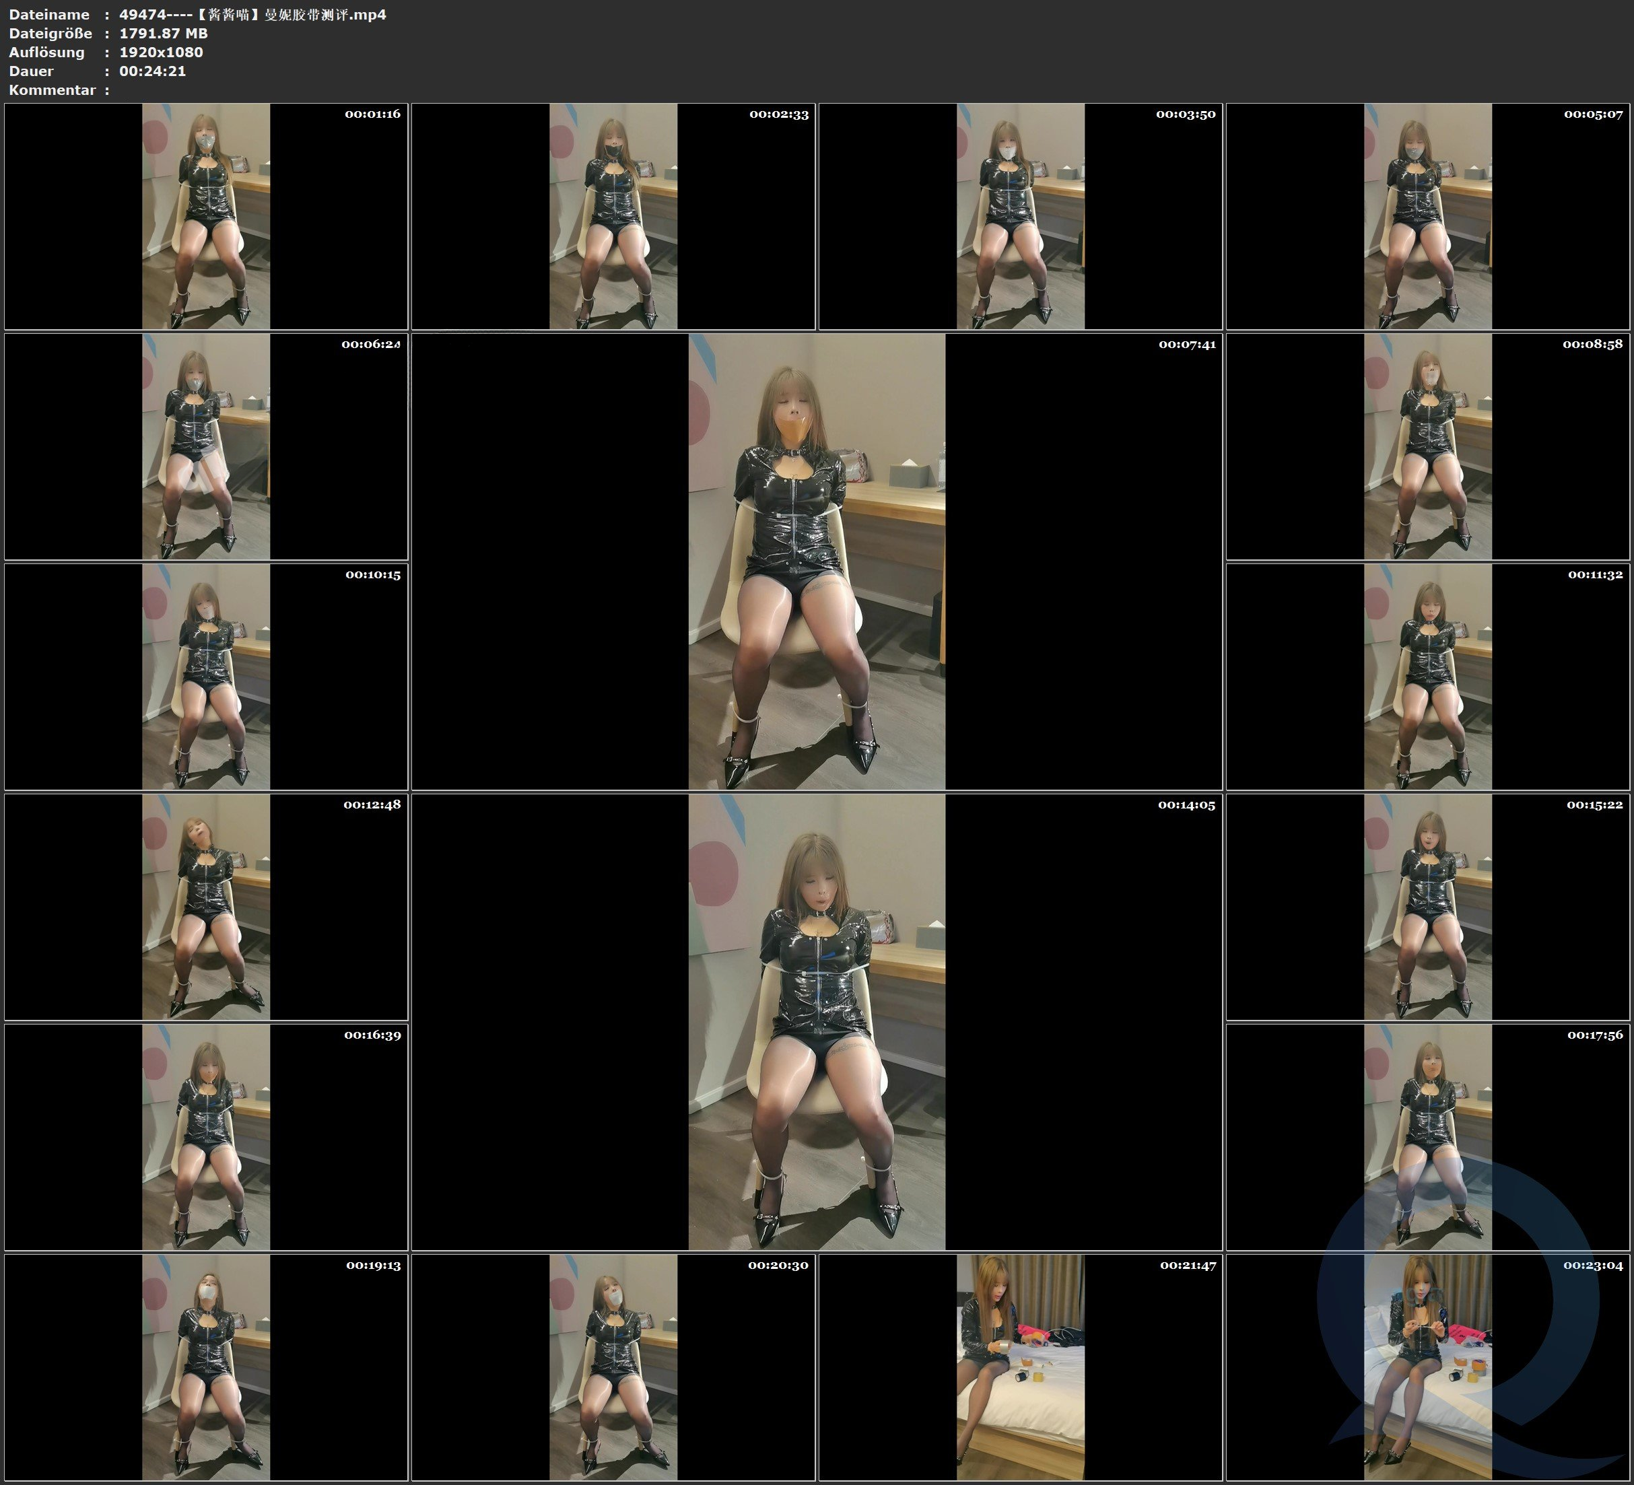Click the frame timestamped 00:12:48
The image size is (1634, 1485).
pos(206,906)
